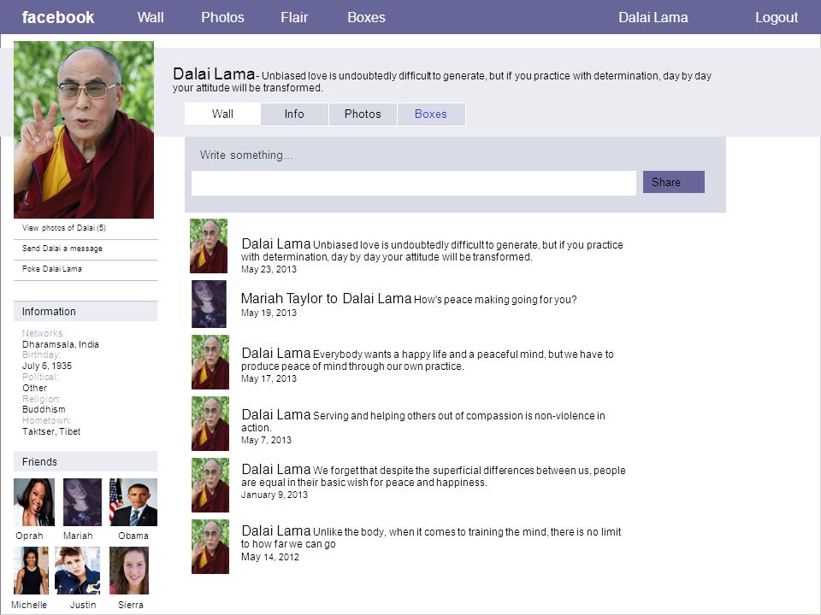Click the 'May 14, 2012' post date
The image size is (821, 615).
click(x=269, y=557)
